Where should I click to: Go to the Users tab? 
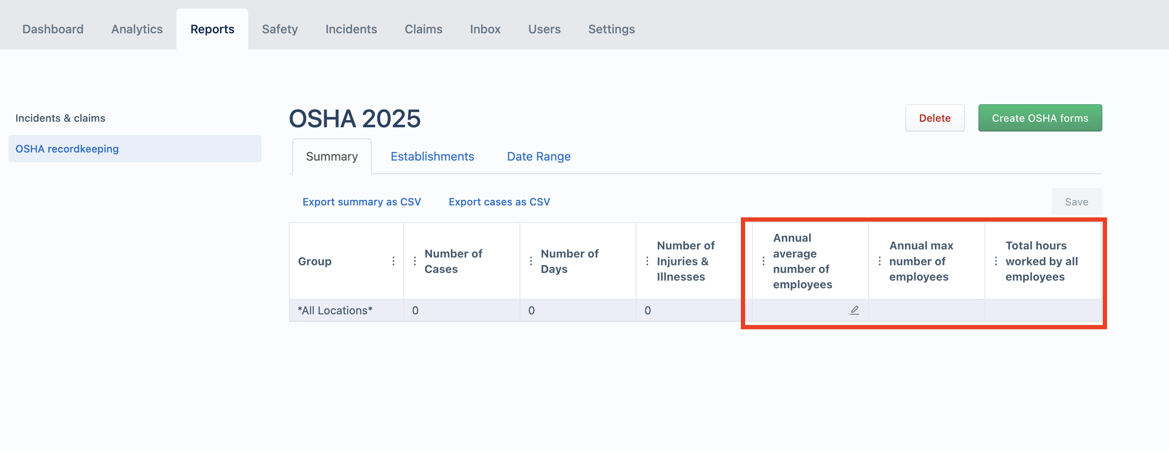click(544, 29)
